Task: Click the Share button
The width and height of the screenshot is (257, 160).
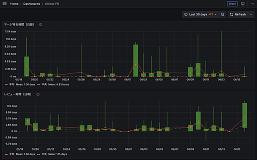Action: 232,4
